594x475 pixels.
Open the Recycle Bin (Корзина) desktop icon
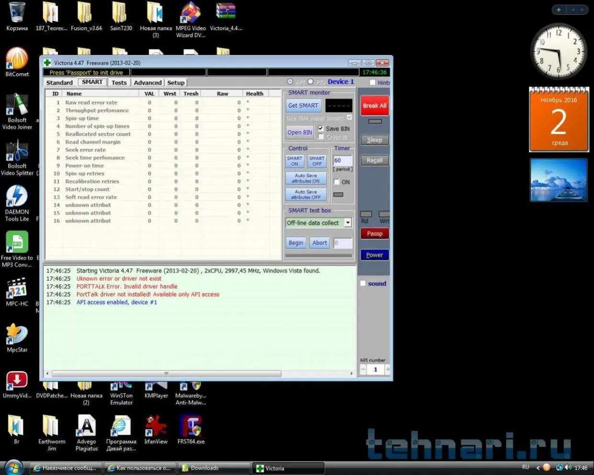pos(17,17)
